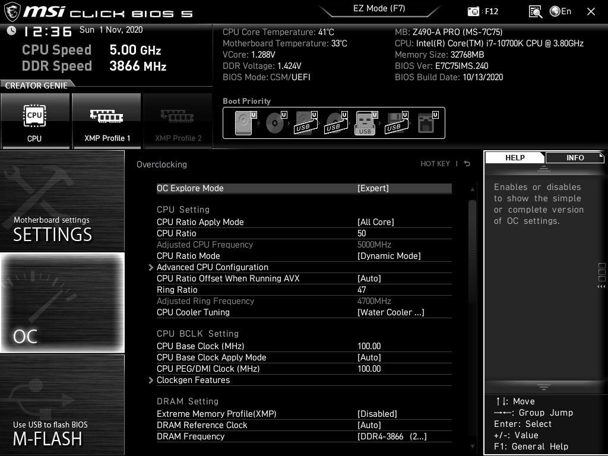Click the BIOS Ver E7C75IMS.240 text

(x=442, y=66)
